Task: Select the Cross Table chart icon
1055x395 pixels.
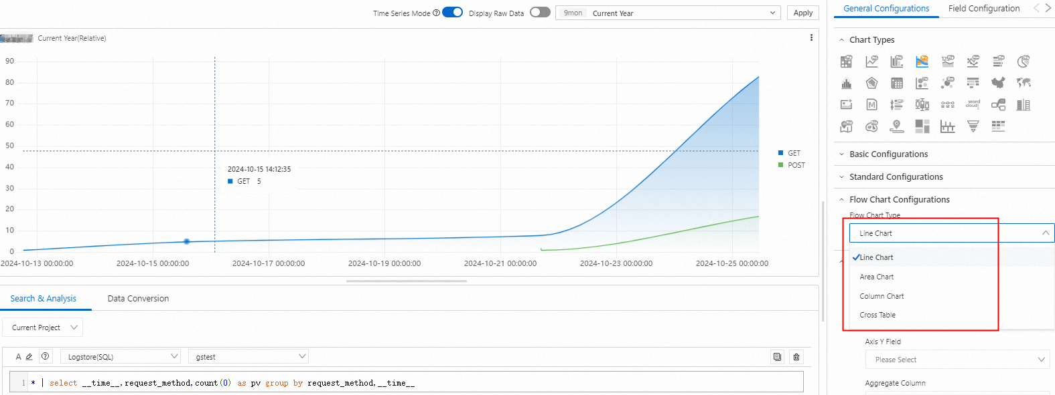Action: (x=897, y=83)
